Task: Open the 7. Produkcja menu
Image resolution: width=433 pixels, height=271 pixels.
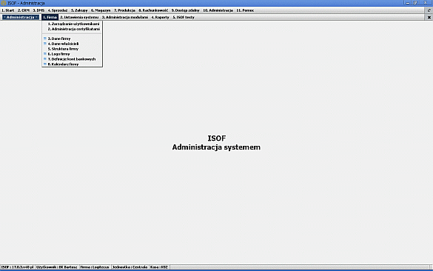Action: [124, 10]
